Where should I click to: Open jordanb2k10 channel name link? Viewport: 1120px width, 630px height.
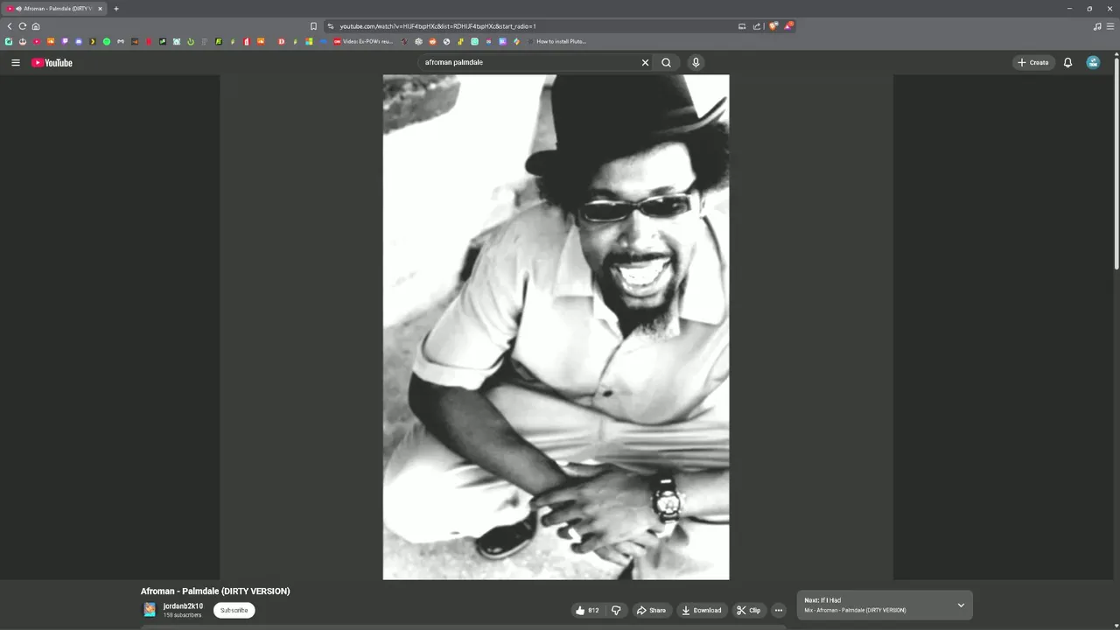[183, 605]
